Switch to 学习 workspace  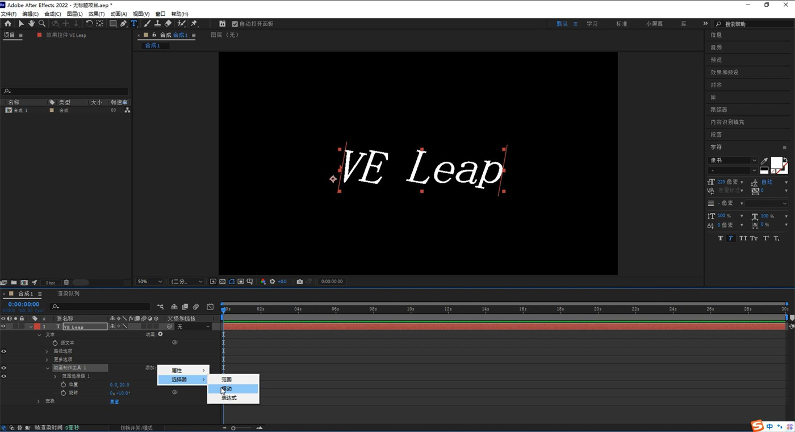tap(592, 24)
